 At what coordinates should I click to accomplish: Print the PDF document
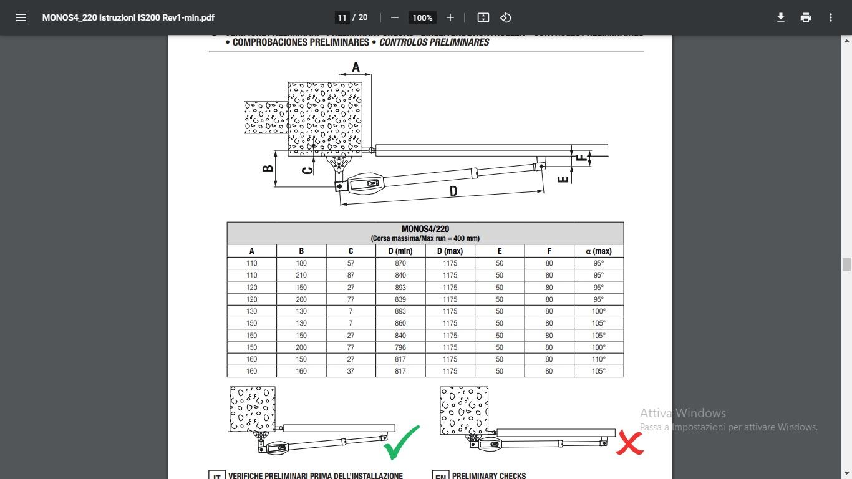(806, 17)
